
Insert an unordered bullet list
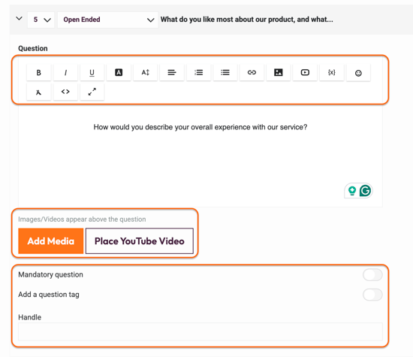click(x=225, y=72)
